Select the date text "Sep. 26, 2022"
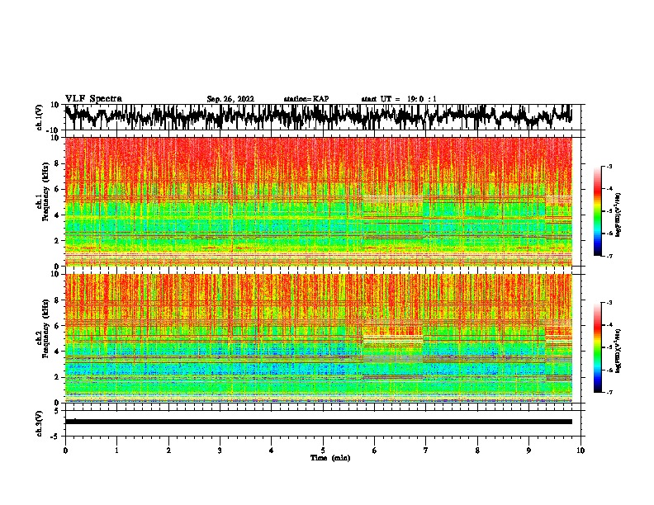The image size is (654, 505). [230, 99]
